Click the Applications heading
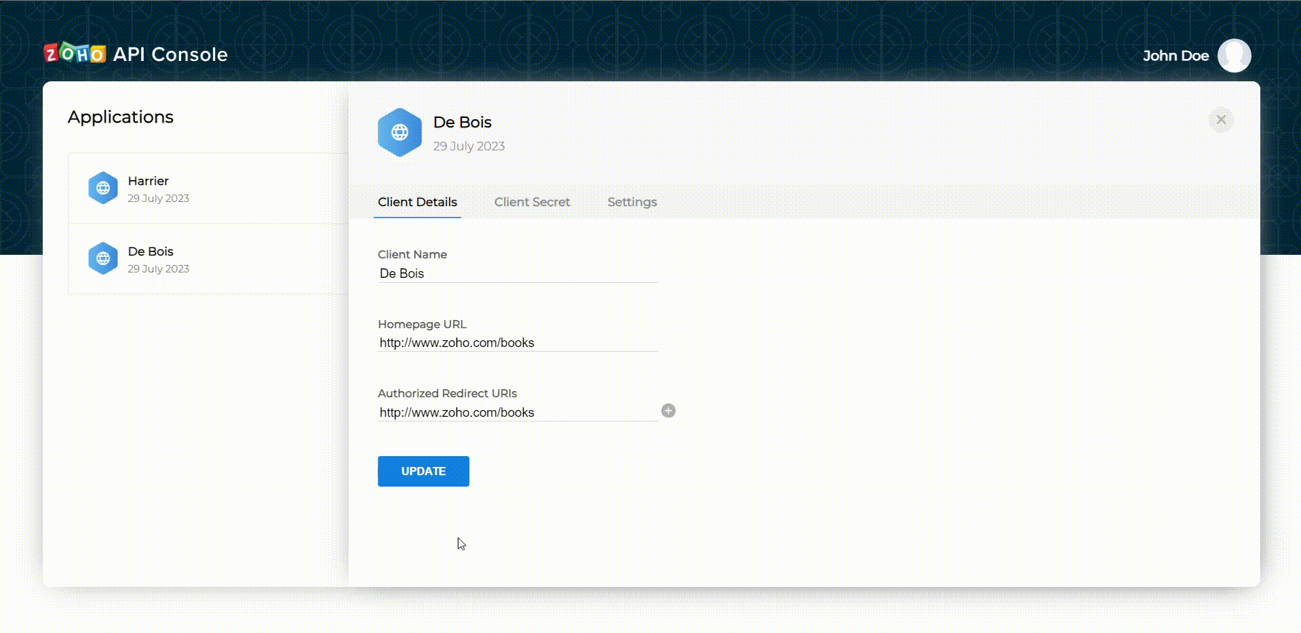Image resolution: width=1301 pixels, height=633 pixels. pos(121,117)
